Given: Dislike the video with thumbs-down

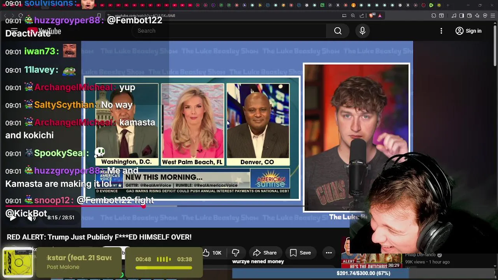Looking at the screenshot, I should coord(235,253).
